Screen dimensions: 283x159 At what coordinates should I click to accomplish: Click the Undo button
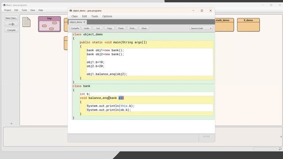click(87, 28)
